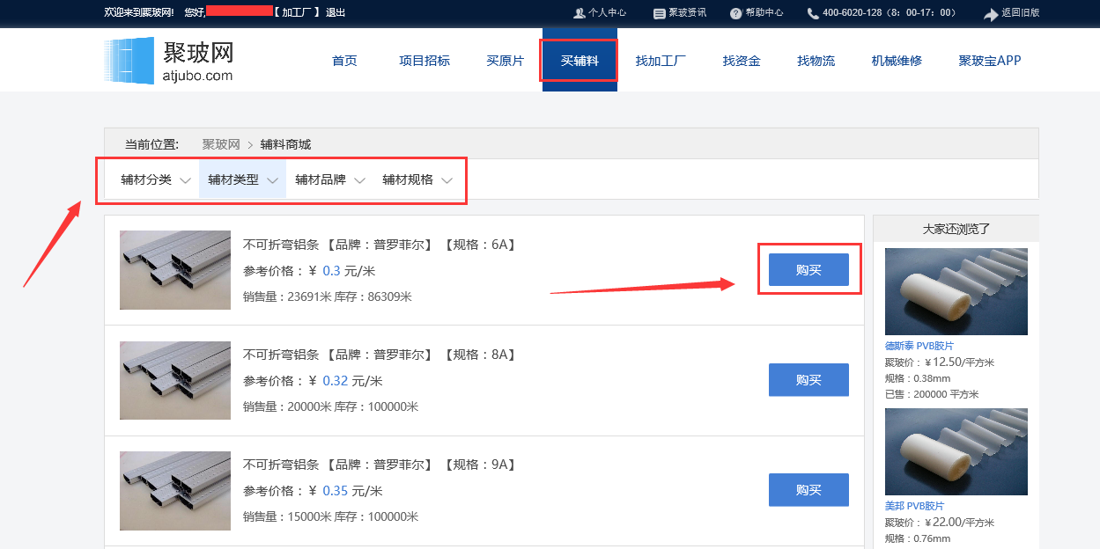Click the 美邦 PVB胶片 product link
Image resolution: width=1100 pixels, height=549 pixels.
(914, 506)
